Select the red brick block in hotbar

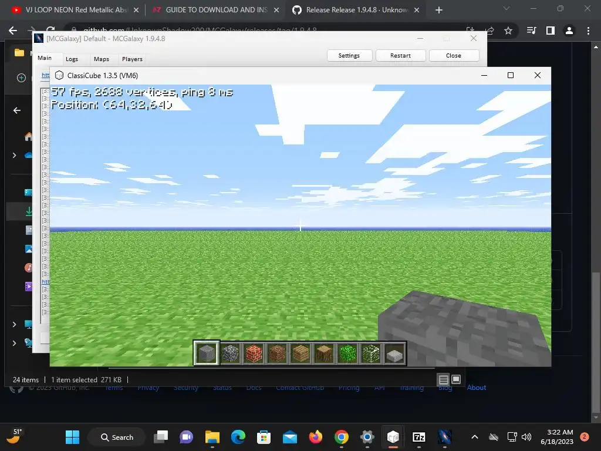point(254,353)
